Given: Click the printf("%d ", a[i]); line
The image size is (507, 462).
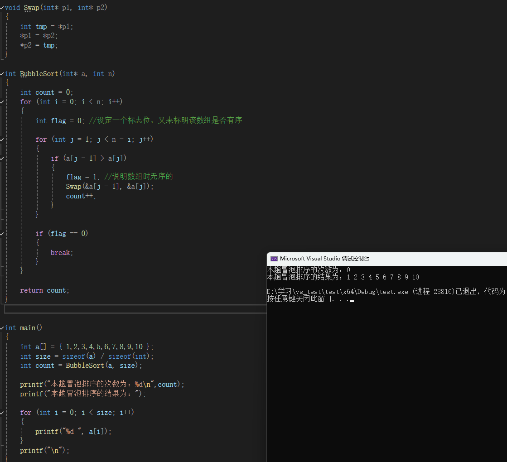Looking at the screenshot, I should click(x=73, y=432).
